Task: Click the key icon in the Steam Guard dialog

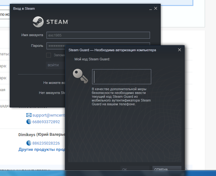Action: click(x=80, y=76)
